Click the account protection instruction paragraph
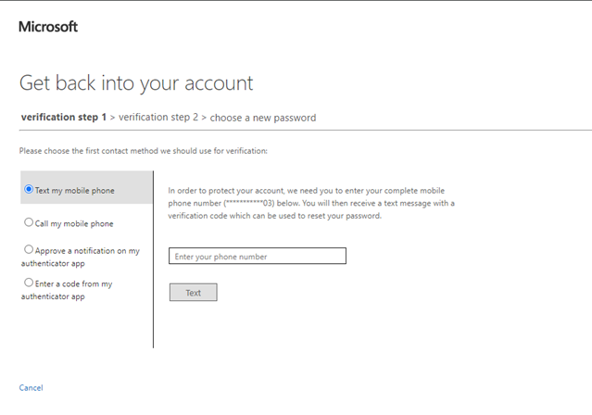The width and height of the screenshot is (592, 415). [310, 203]
